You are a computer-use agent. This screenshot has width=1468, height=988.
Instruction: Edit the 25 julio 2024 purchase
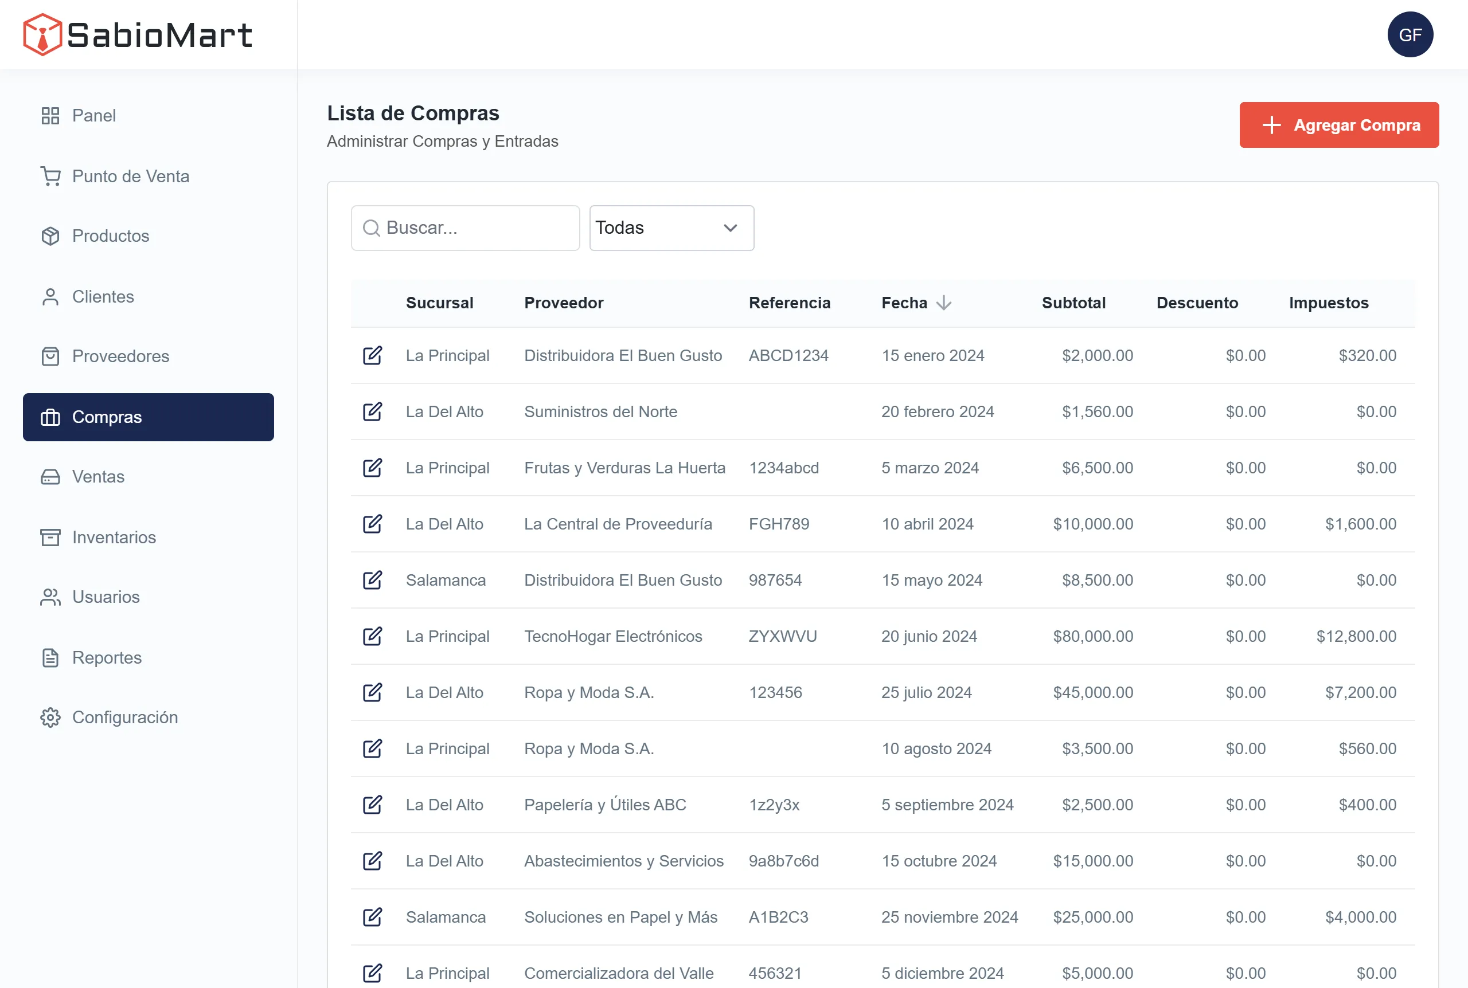tap(373, 692)
